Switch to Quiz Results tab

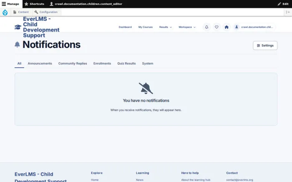[x=126, y=64]
